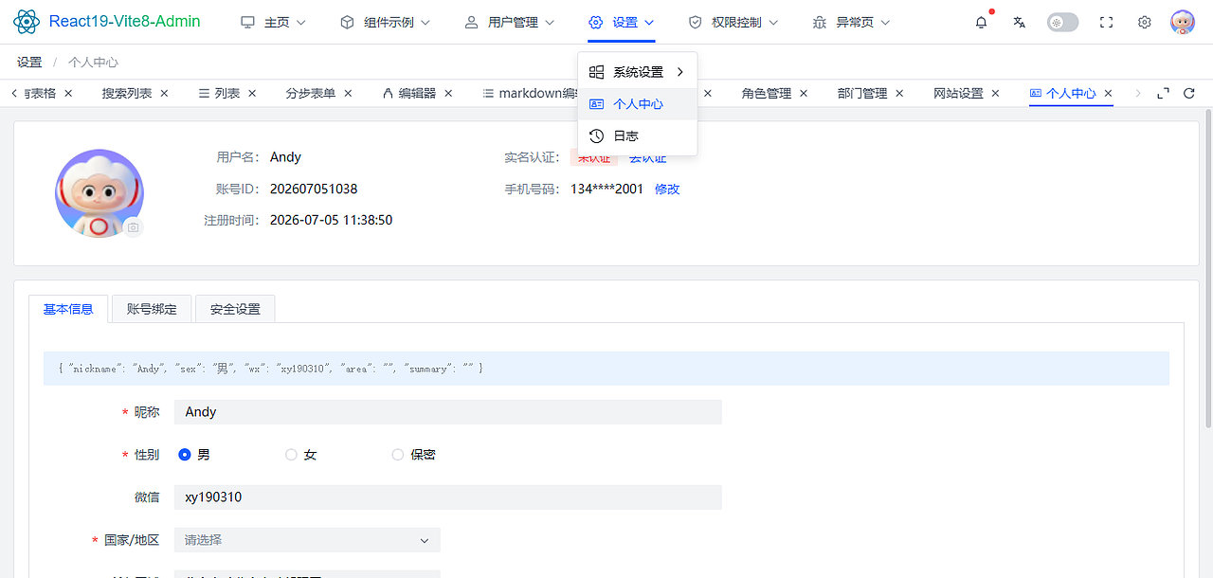1213x578 pixels.
Task: Click the camera icon on the avatar
Action: coord(134,227)
